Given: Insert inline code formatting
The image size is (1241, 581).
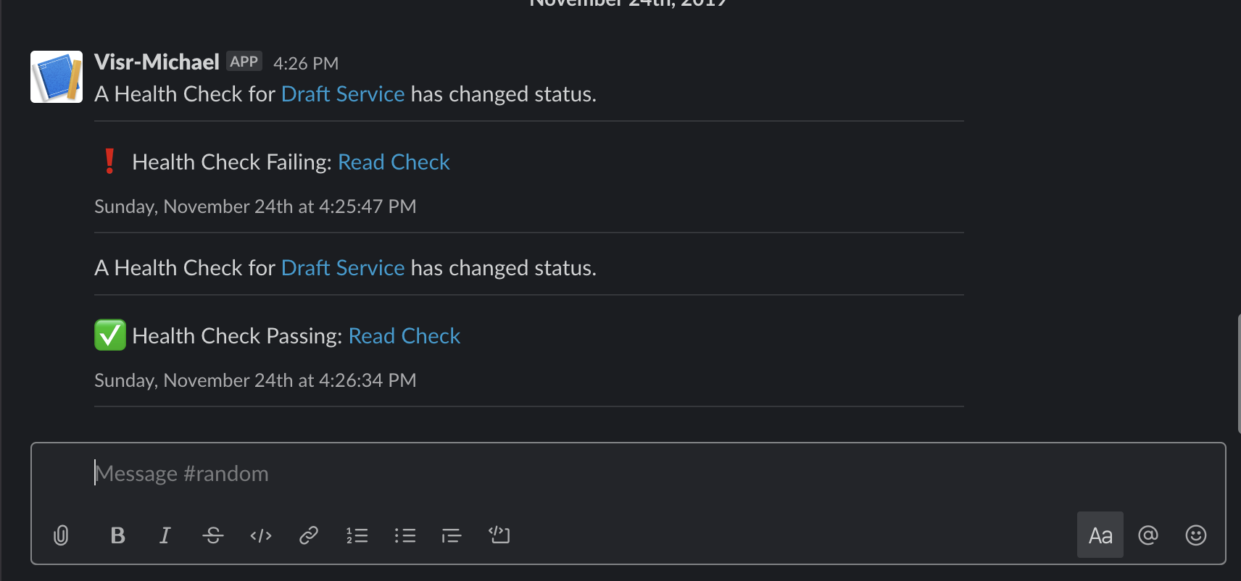Looking at the screenshot, I should 261,535.
